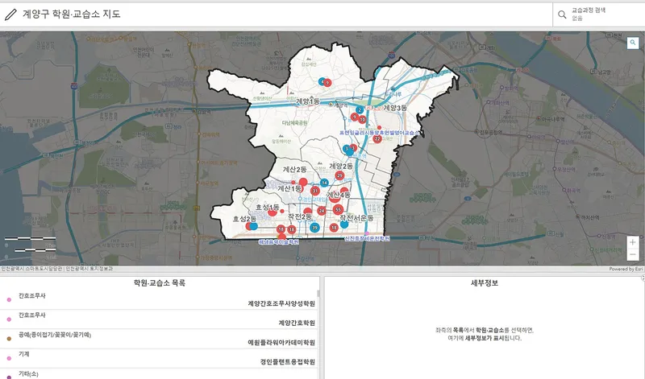This screenshot has width=645, height=379.
Task: Open the Powered by Esri link
Action: pos(626,269)
